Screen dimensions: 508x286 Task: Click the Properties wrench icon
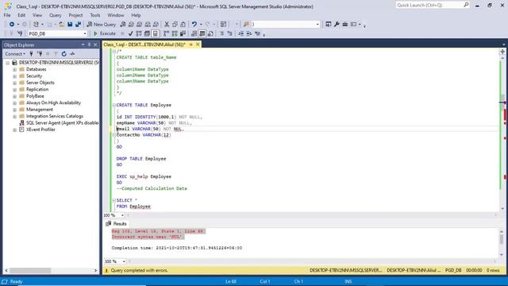coord(337,25)
